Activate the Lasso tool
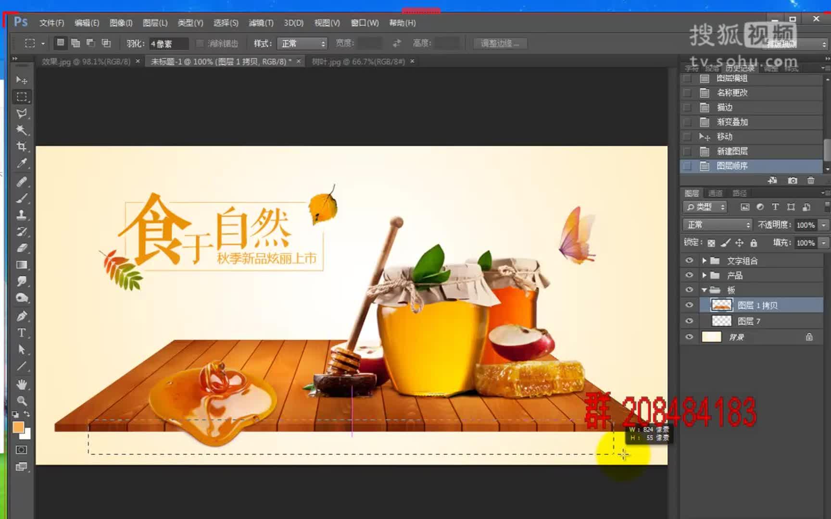 [22, 114]
